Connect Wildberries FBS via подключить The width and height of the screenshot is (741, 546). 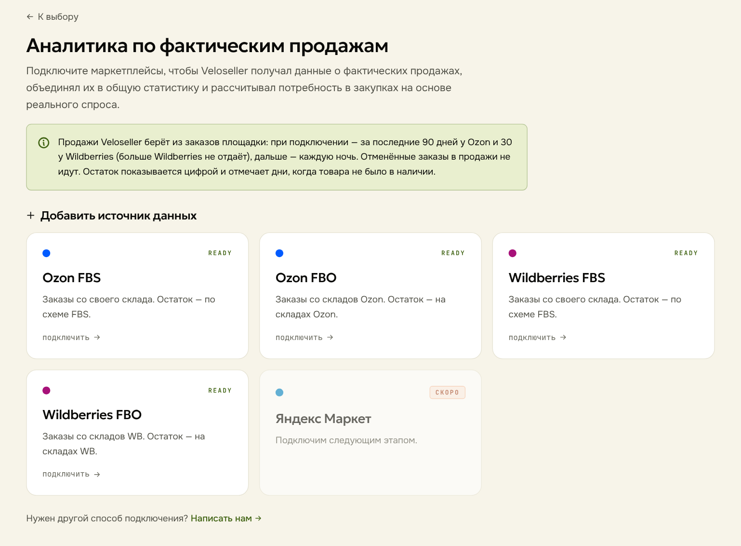tap(538, 338)
